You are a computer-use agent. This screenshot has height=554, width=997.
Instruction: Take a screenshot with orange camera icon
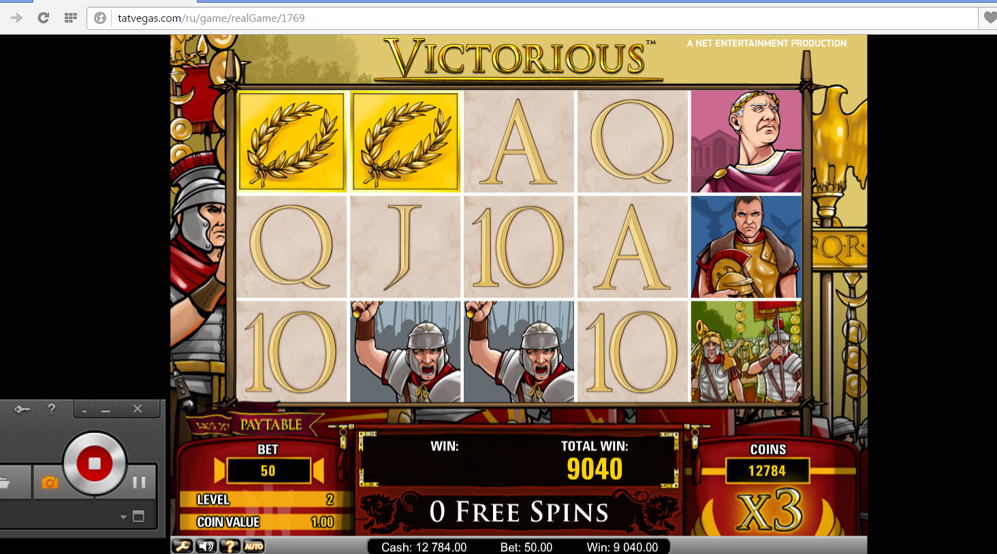(50, 483)
